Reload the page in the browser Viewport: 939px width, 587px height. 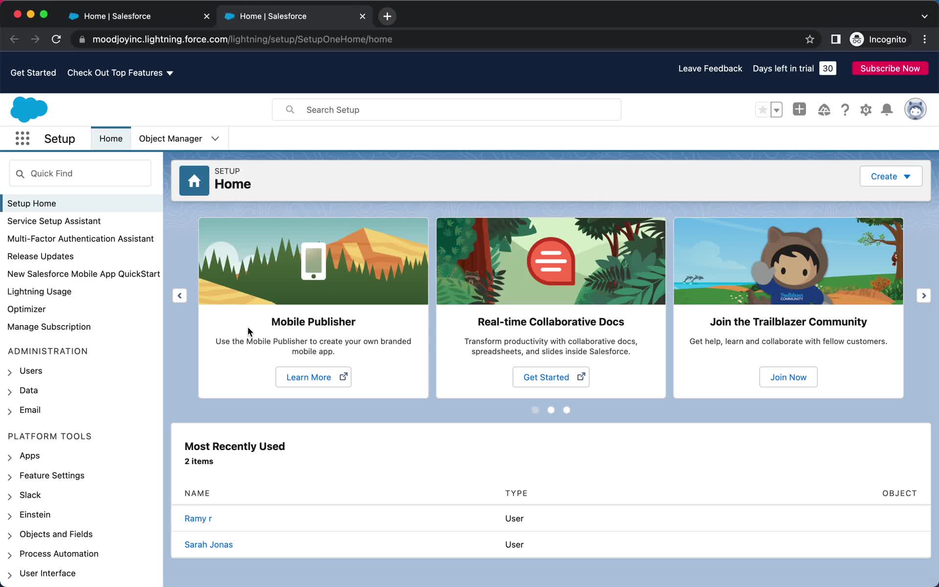tap(56, 39)
